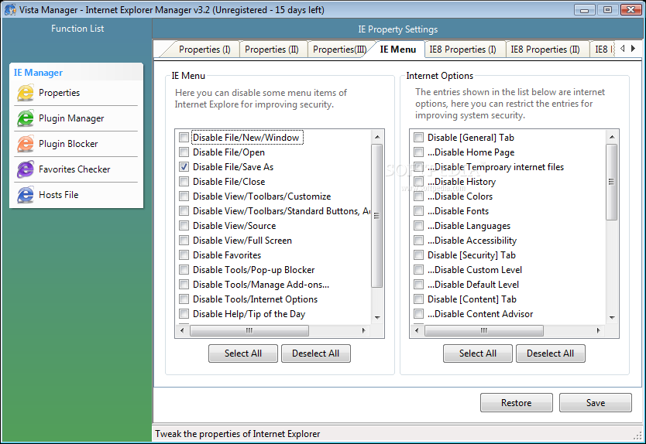The image size is (646, 444).
Task: Check Disable Help/Tip of the Day
Action: pos(184,314)
